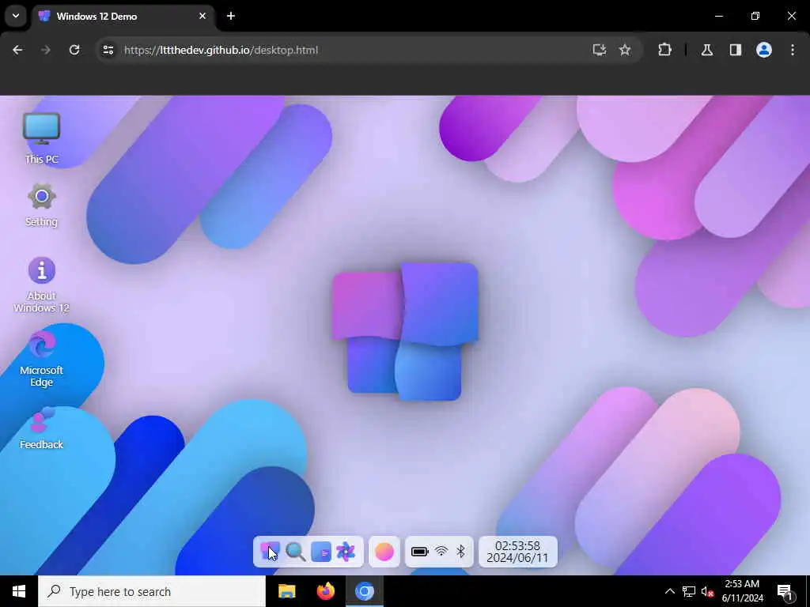The height and width of the screenshot is (607, 810).
Task: Open a new browser tab
Action: click(231, 16)
